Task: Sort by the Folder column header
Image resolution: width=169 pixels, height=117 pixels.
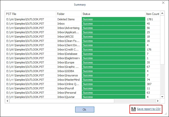Action: (x=69, y=14)
